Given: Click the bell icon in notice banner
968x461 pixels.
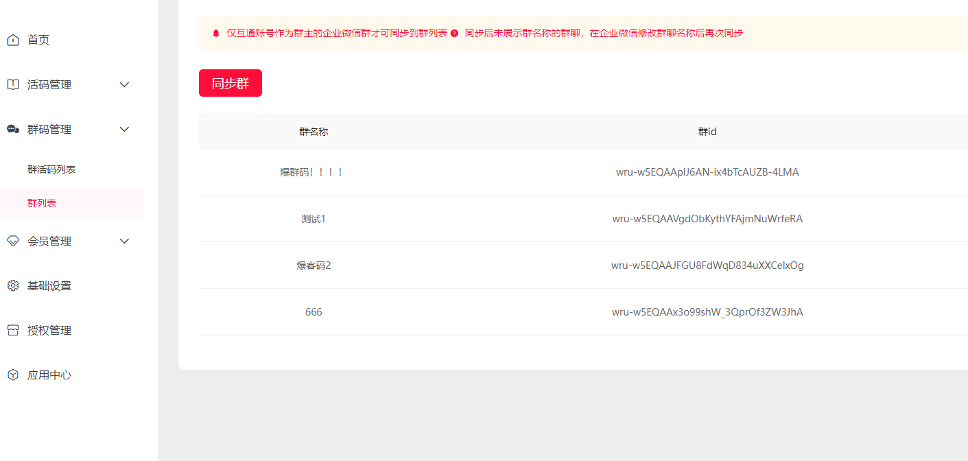Looking at the screenshot, I should click(x=216, y=33).
